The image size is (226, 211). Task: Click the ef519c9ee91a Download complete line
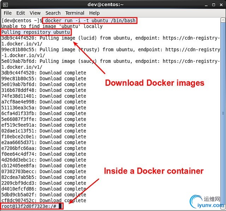coord(44,125)
